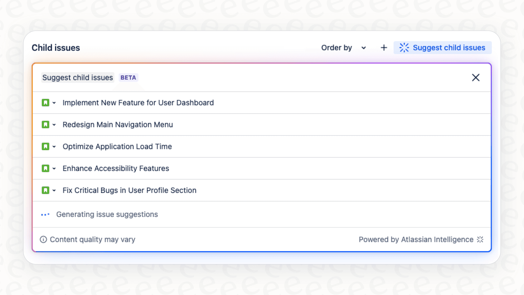Screen dimensions: 524x295
Task: Click the Child issues heading
Action: 56,47
